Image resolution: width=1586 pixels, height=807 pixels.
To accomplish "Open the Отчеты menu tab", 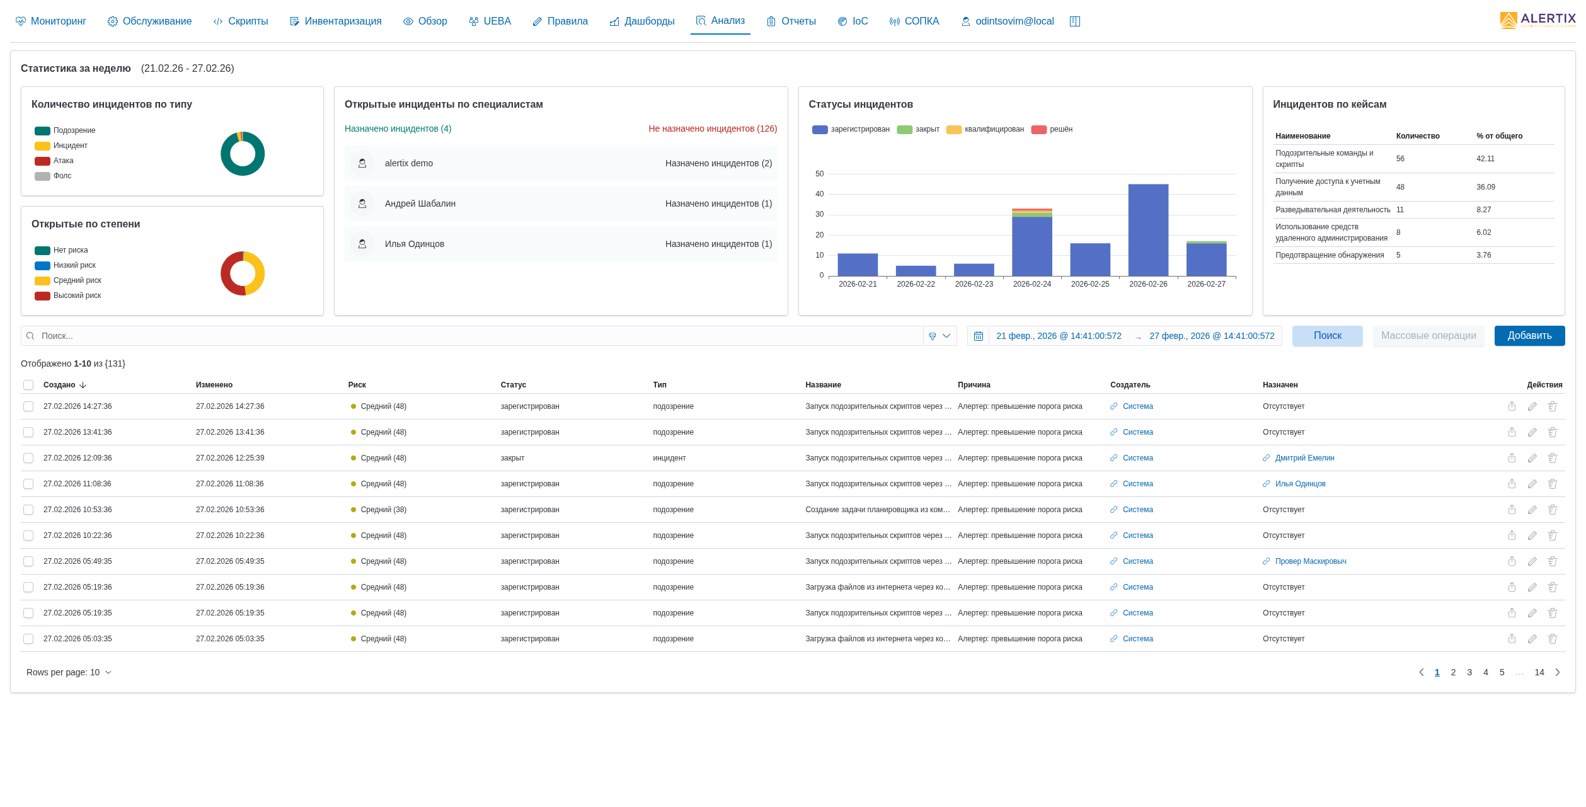I will (x=791, y=21).
